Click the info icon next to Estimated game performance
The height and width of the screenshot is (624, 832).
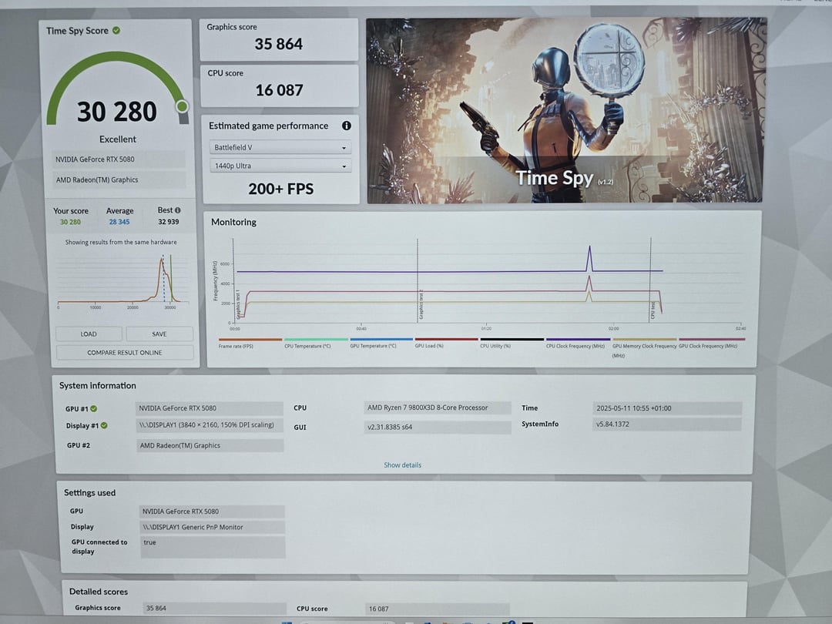347,126
